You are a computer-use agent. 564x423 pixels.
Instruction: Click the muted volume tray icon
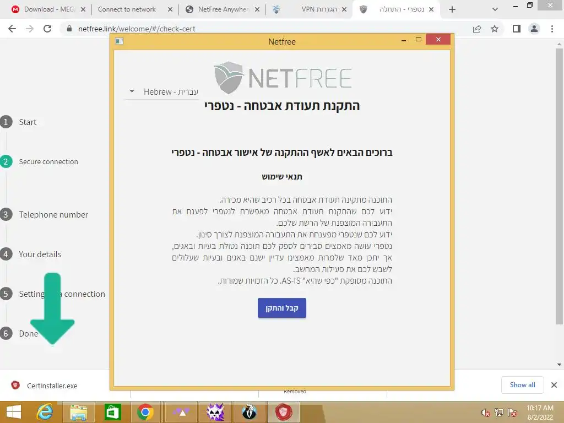click(x=486, y=413)
